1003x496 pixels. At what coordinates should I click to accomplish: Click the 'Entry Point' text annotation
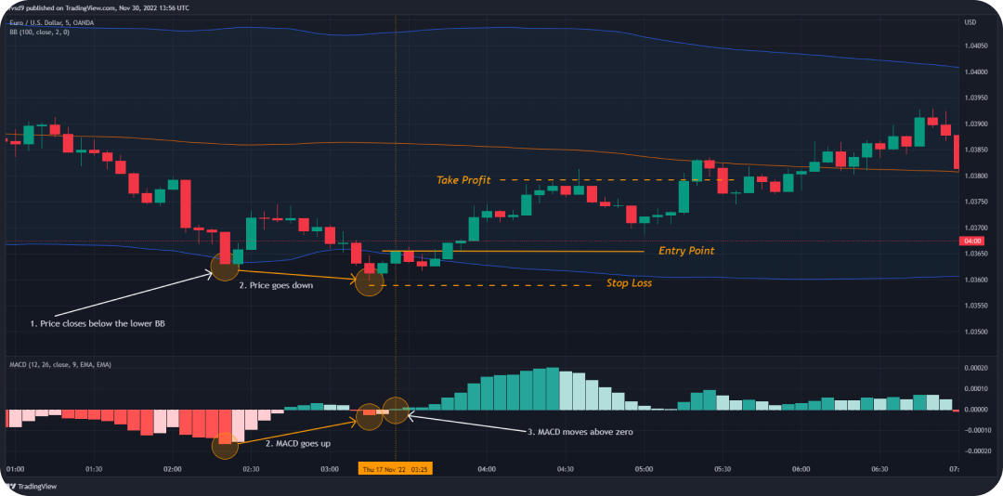pyautogui.click(x=686, y=251)
